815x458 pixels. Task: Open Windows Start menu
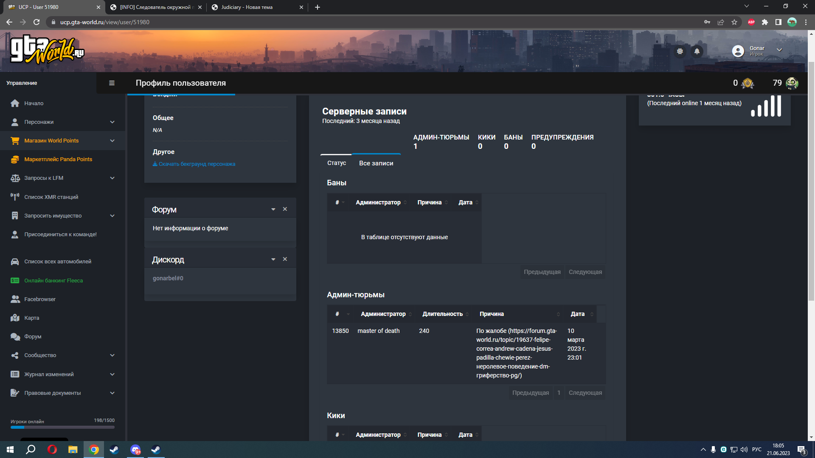coord(10,450)
